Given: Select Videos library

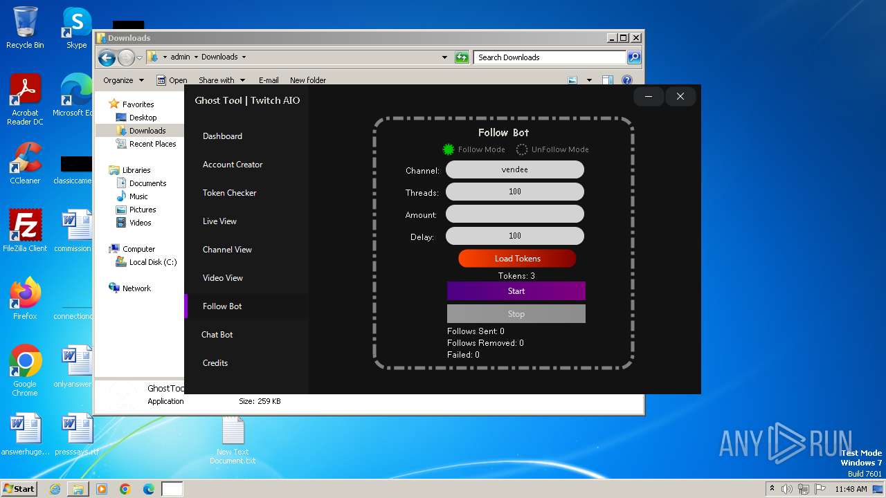Looking at the screenshot, I should (x=140, y=223).
